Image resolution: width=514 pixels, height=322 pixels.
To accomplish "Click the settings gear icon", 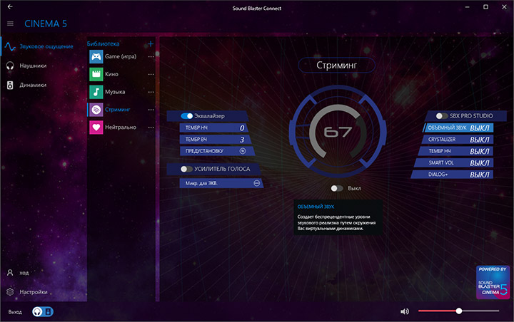I will coord(10,291).
